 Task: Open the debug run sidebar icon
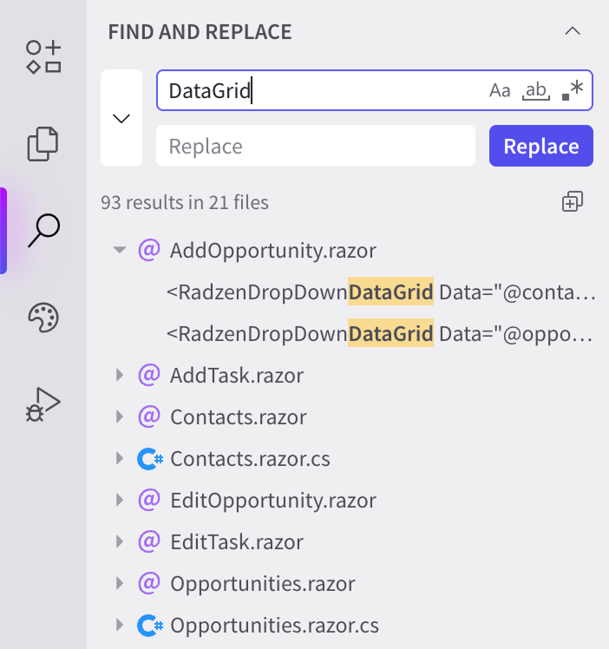pos(43,404)
